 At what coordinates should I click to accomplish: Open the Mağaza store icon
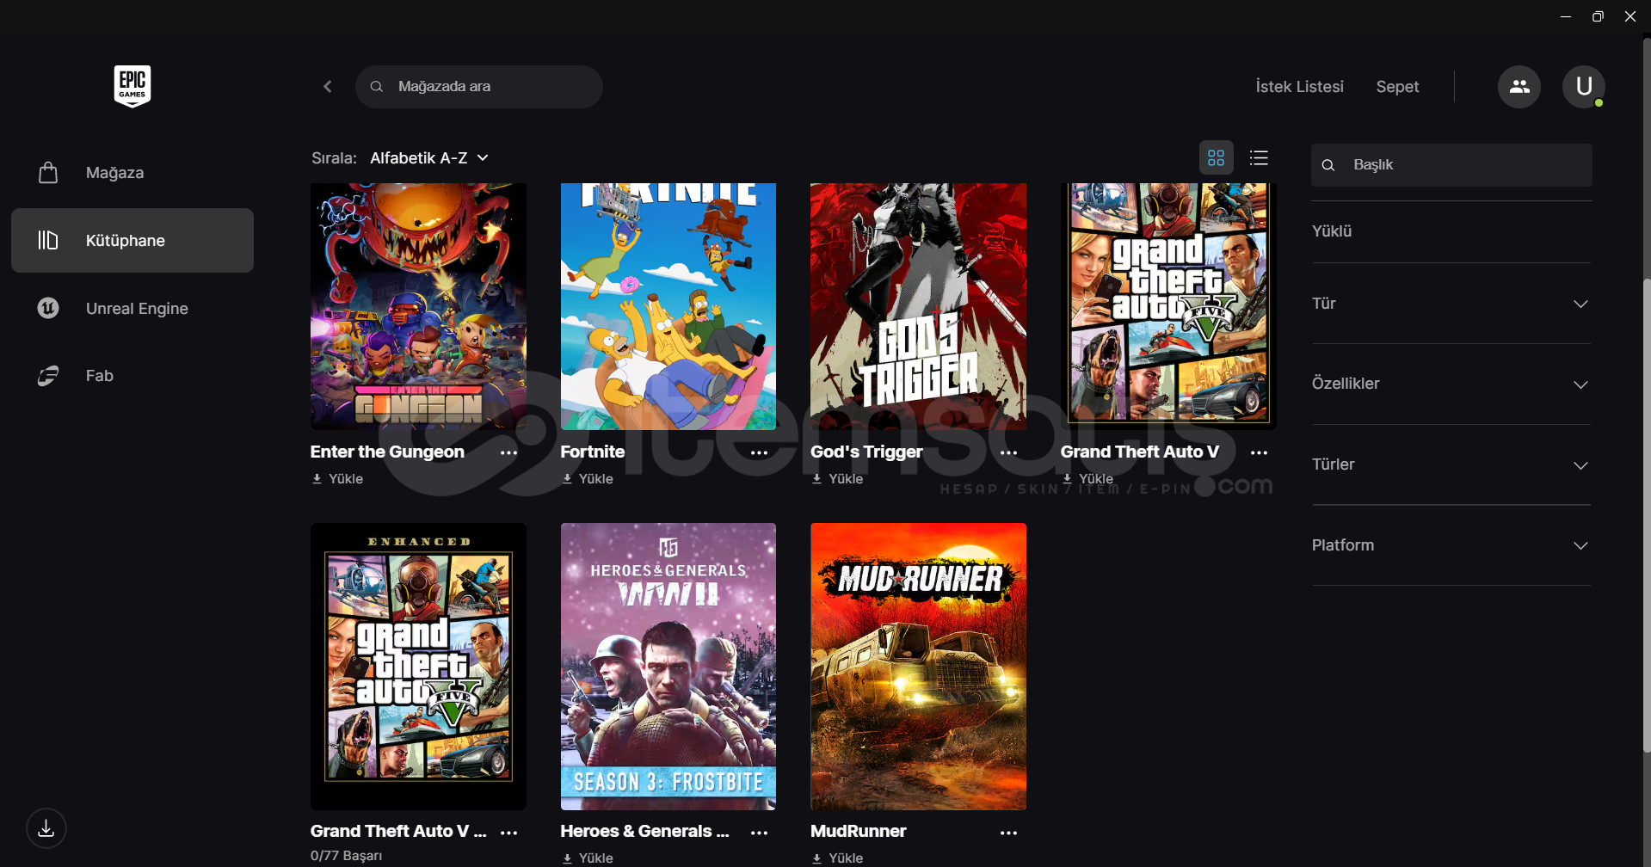click(x=48, y=173)
